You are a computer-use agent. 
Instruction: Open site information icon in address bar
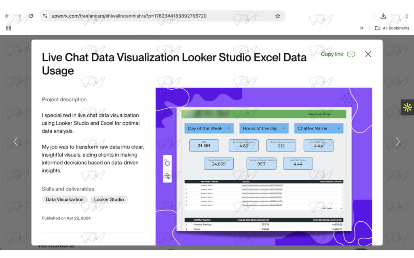coord(45,16)
